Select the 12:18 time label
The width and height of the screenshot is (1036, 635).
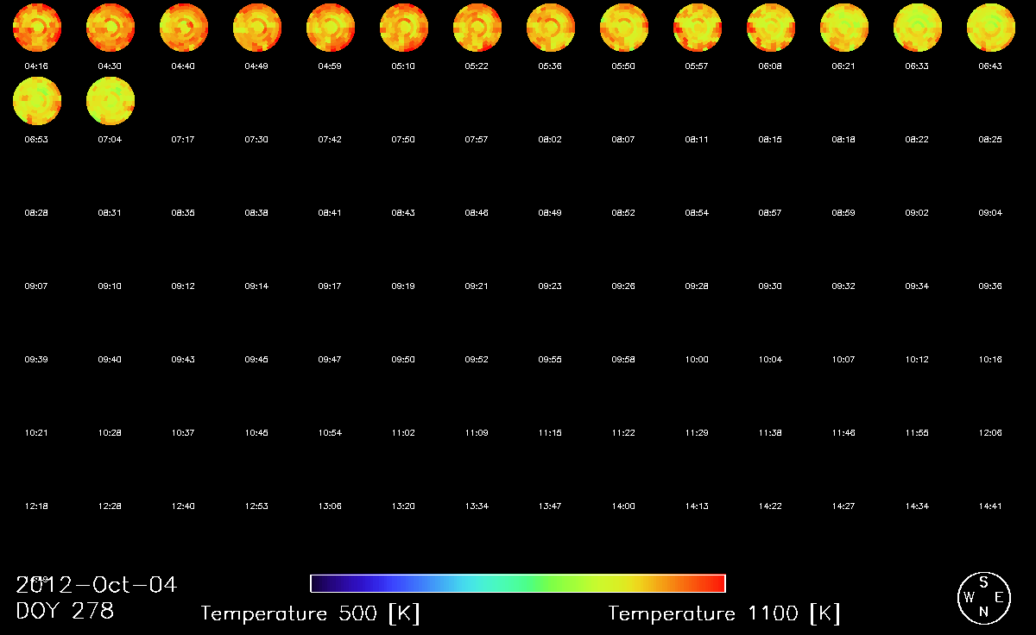coord(36,506)
